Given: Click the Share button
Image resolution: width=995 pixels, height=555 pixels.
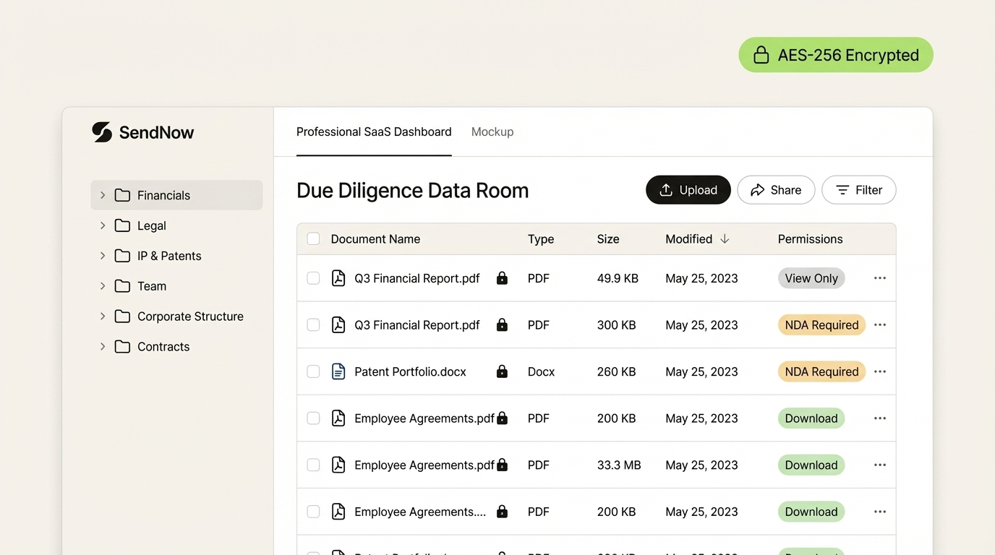Looking at the screenshot, I should [x=776, y=189].
